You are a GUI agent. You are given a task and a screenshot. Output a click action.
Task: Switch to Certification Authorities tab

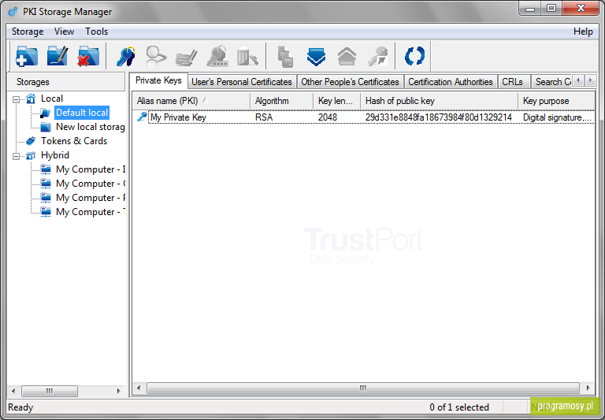451,82
